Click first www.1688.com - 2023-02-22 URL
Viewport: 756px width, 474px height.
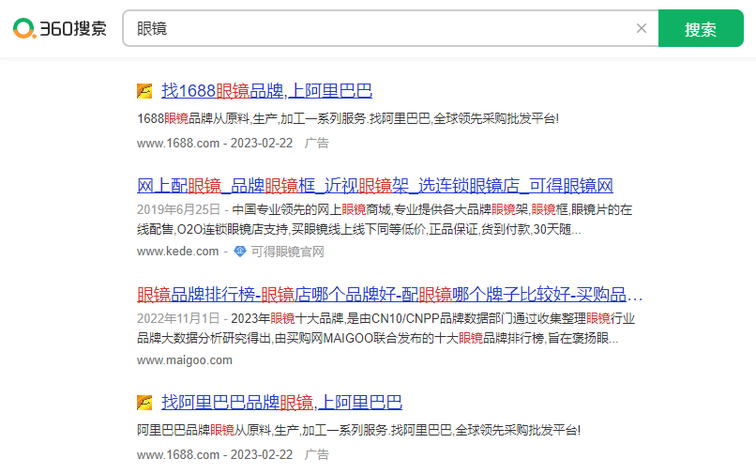click(x=215, y=143)
